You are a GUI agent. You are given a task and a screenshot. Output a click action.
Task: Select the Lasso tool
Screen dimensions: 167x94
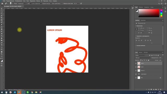point(2,13)
